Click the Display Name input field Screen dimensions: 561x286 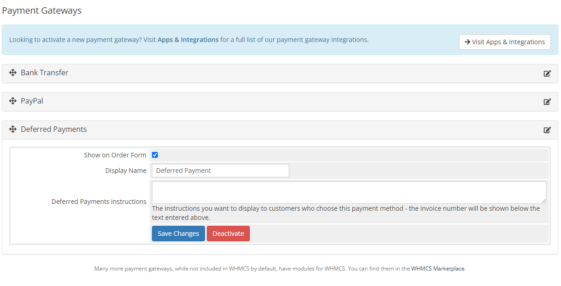click(221, 171)
